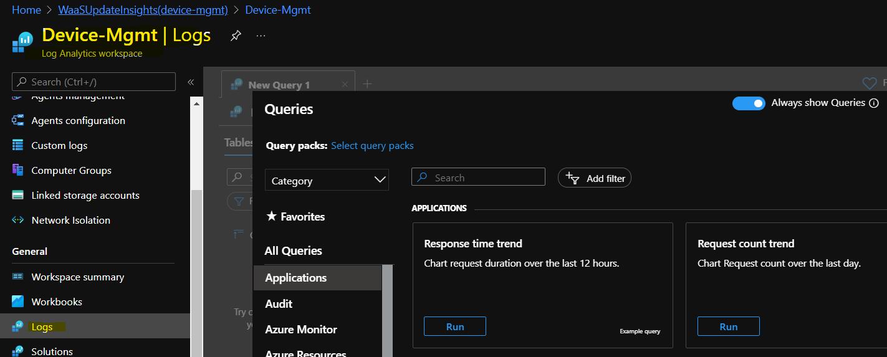Image resolution: width=887 pixels, height=357 pixels.
Task: Click the Linked storage accounts icon
Action: (x=18, y=195)
